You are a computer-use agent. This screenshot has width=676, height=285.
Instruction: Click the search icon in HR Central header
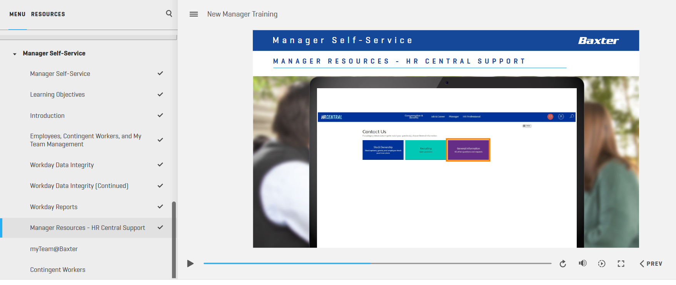[572, 116]
